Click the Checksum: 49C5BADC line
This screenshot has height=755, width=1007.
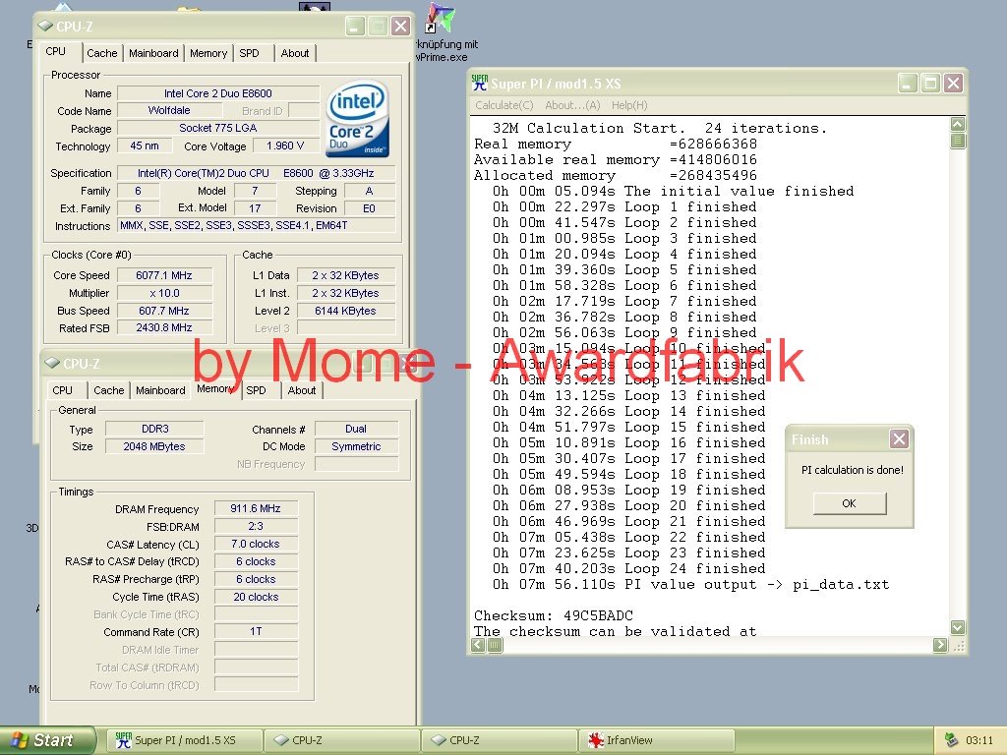554,615
